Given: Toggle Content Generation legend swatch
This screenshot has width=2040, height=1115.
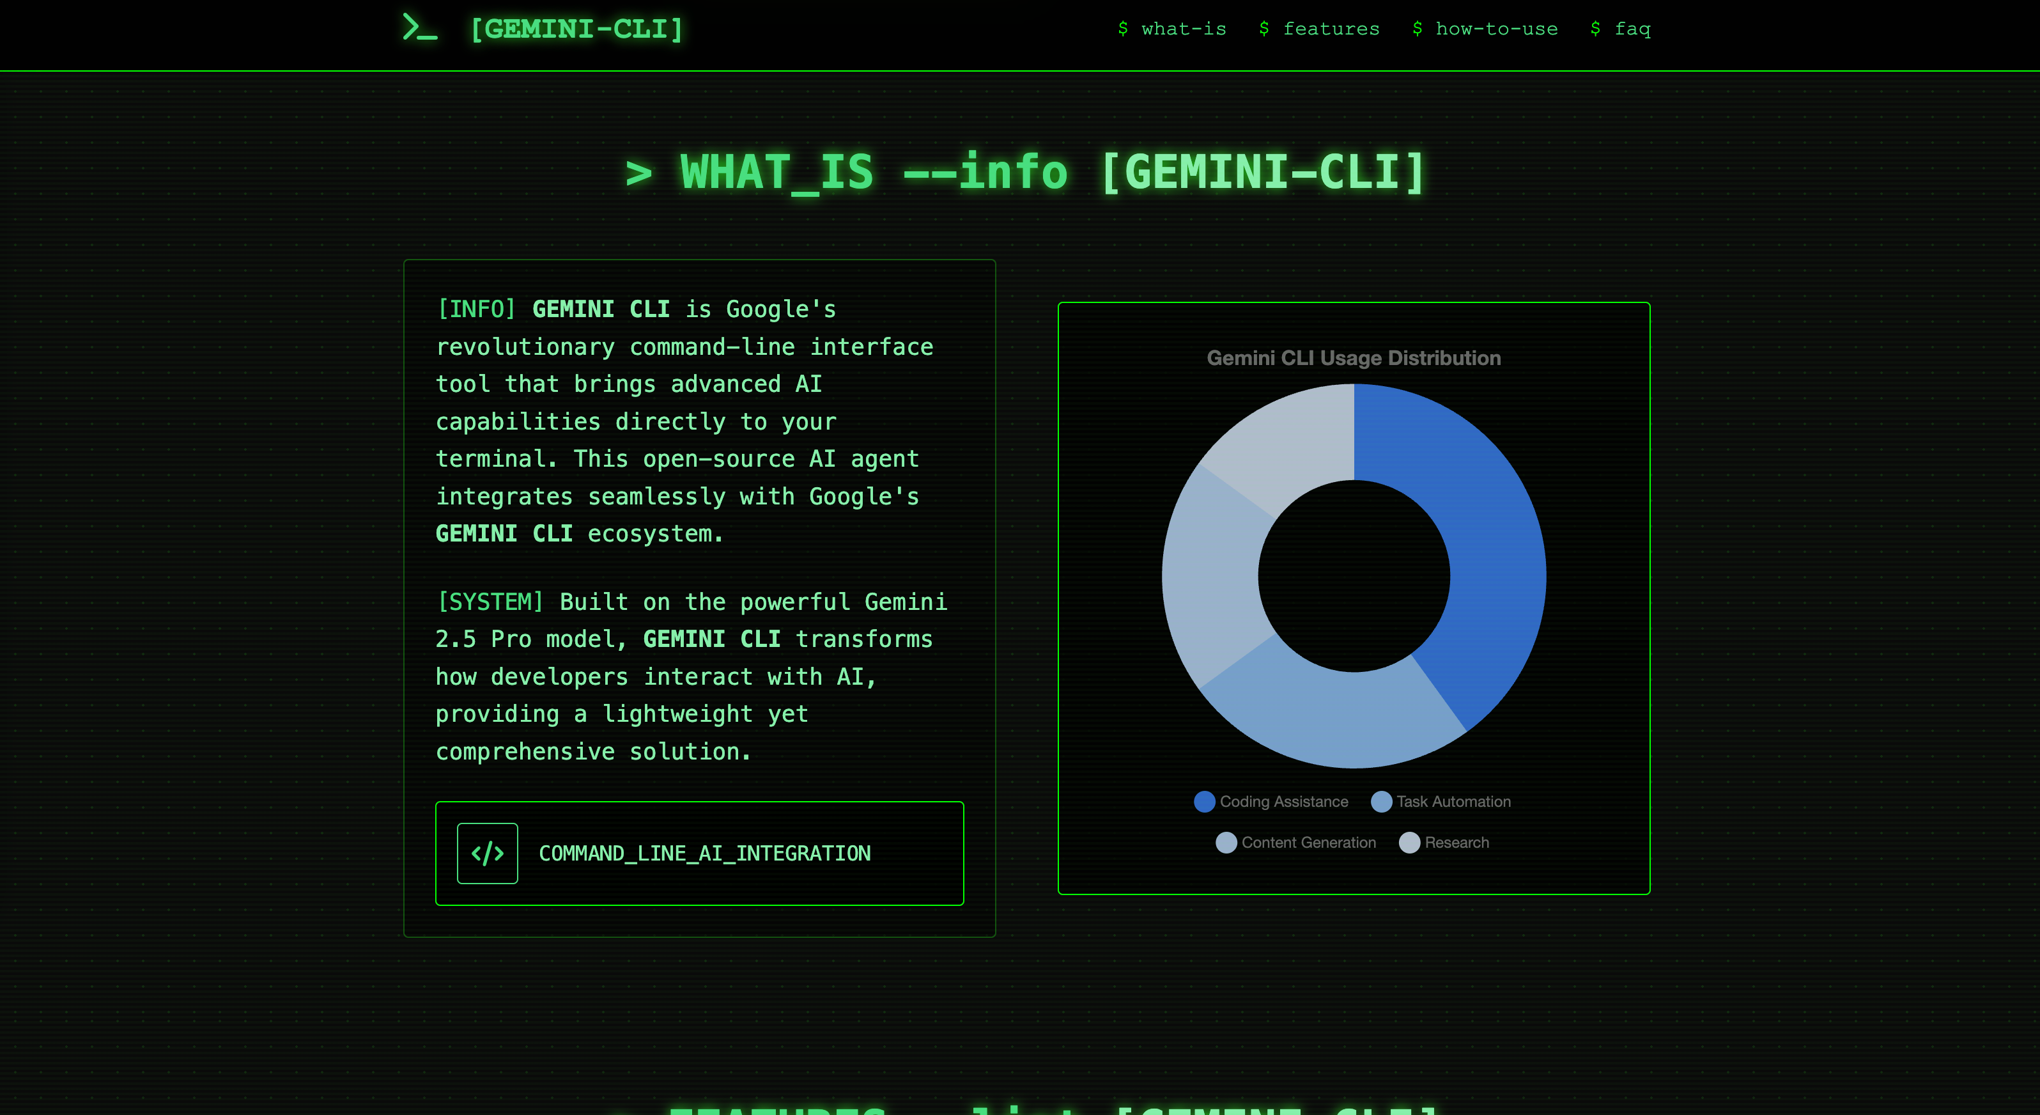Looking at the screenshot, I should tap(1226, 843).
